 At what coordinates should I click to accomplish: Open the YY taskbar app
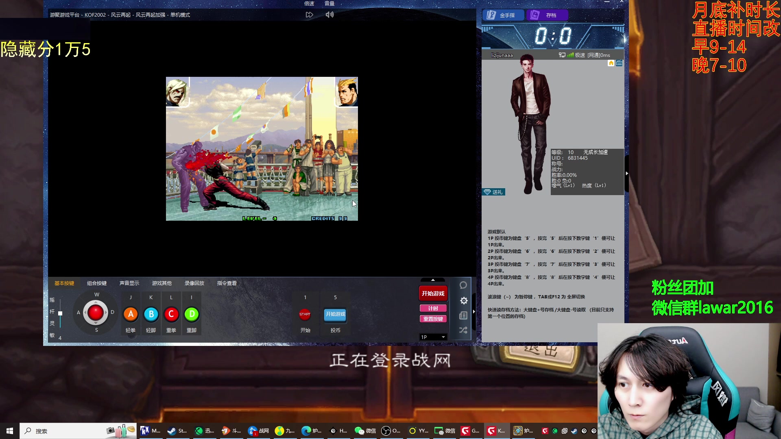(418, 431)
